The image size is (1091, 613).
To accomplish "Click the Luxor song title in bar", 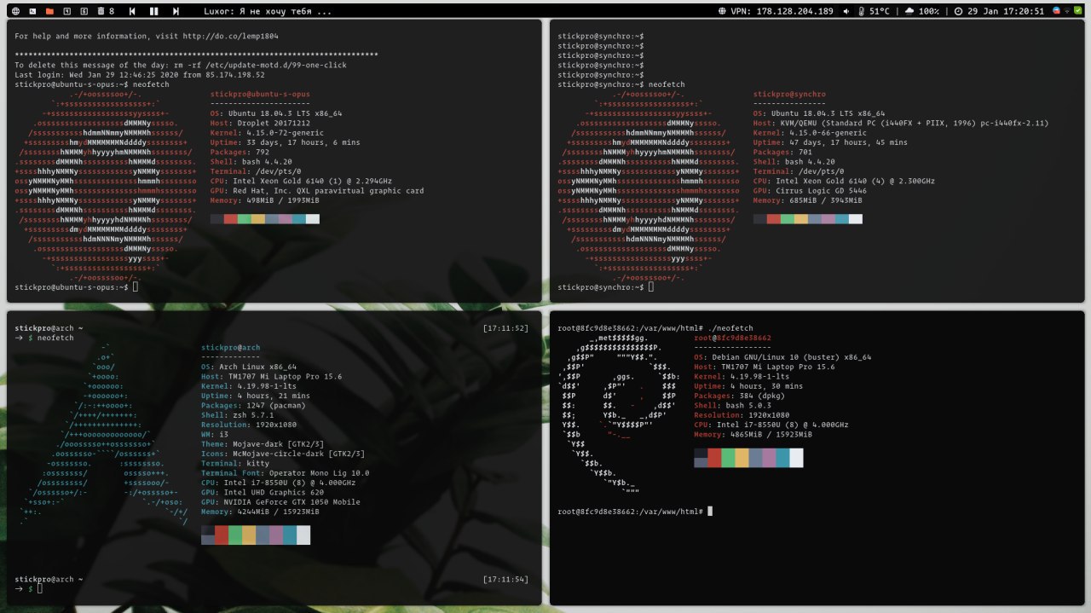I will [x=268, y=11].
